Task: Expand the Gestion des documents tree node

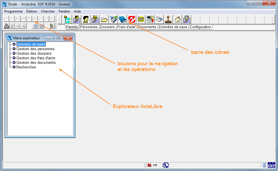Action: [x=14, y=62]
